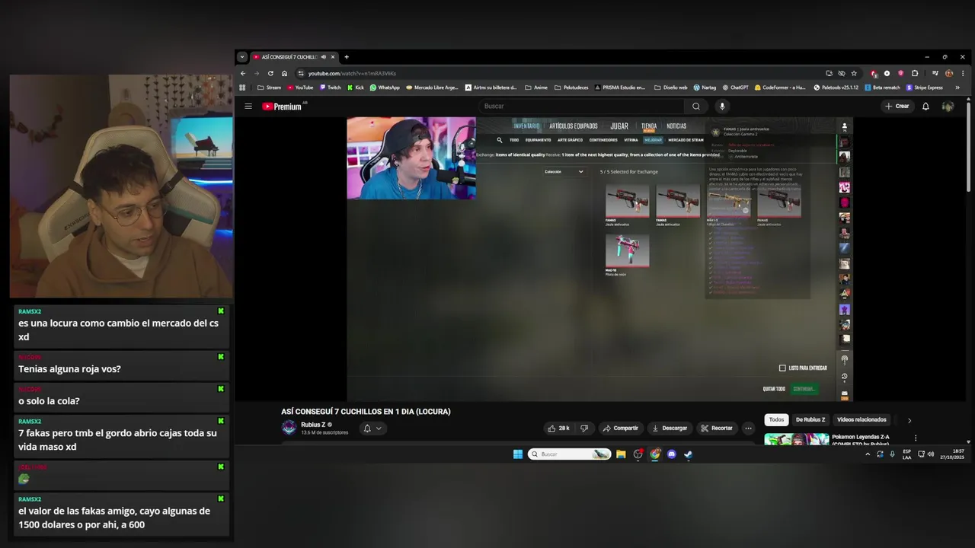Open YouTube account avatar menu
The height and width of the screenshot is (548, 975).
click(948, 107)
